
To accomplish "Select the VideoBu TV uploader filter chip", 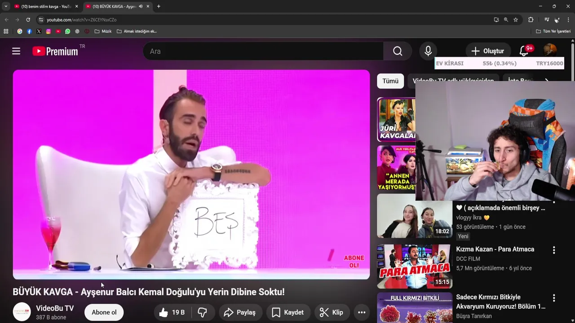I will tap(453, 81).
